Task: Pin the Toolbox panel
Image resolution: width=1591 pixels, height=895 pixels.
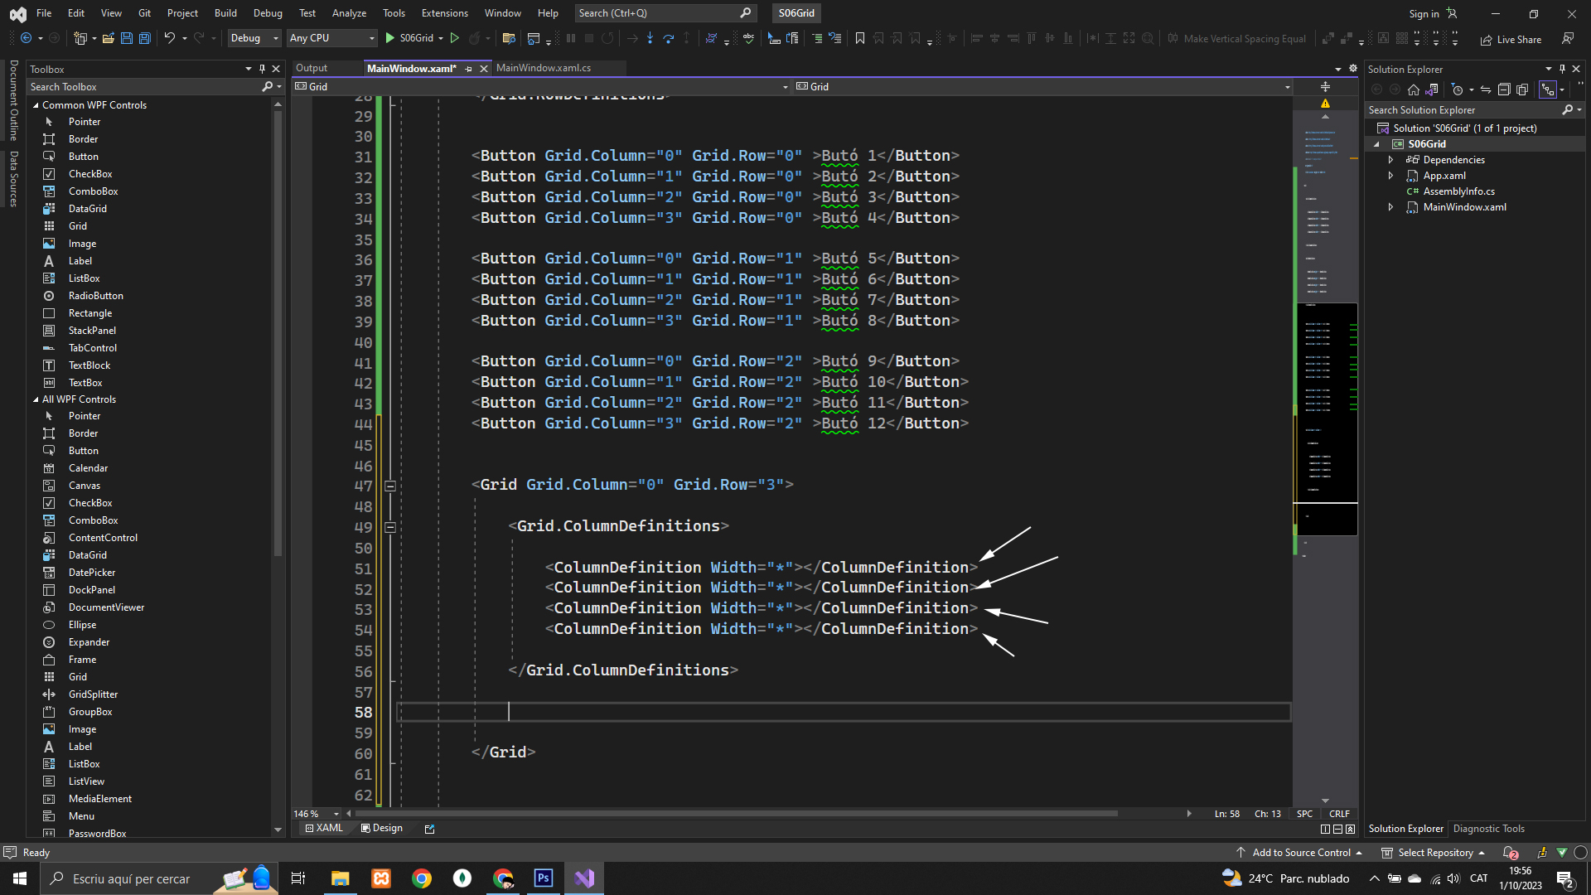Action: (262, 69)
